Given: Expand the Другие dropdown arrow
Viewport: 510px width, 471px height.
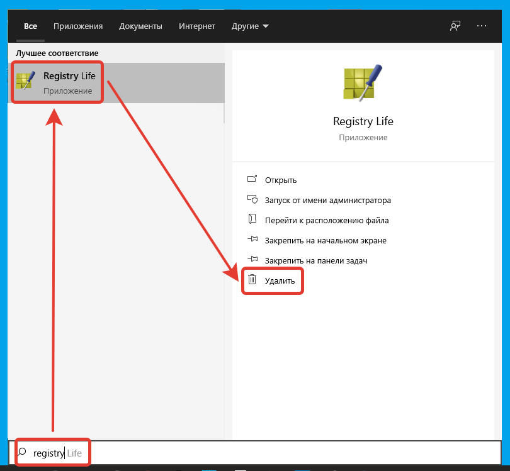Looking at the screenshot, I should tap(266, 26).
